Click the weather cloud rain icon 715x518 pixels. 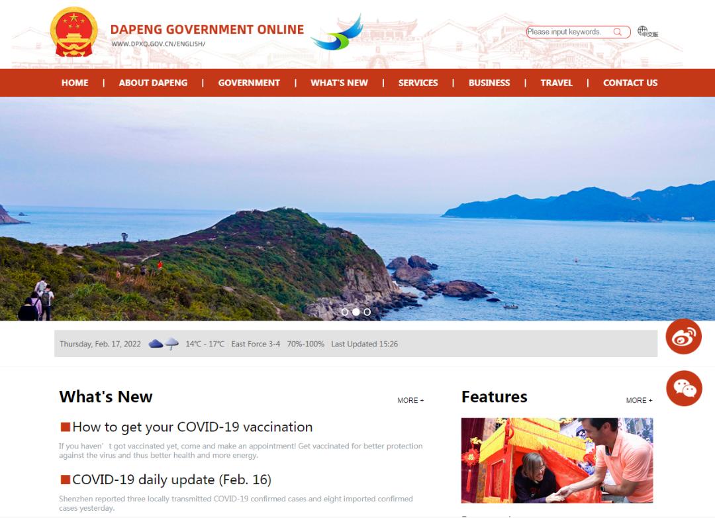click(164, 344)
